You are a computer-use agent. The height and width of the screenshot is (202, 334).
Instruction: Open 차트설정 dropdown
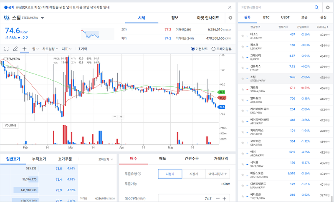tap(50, 49)
